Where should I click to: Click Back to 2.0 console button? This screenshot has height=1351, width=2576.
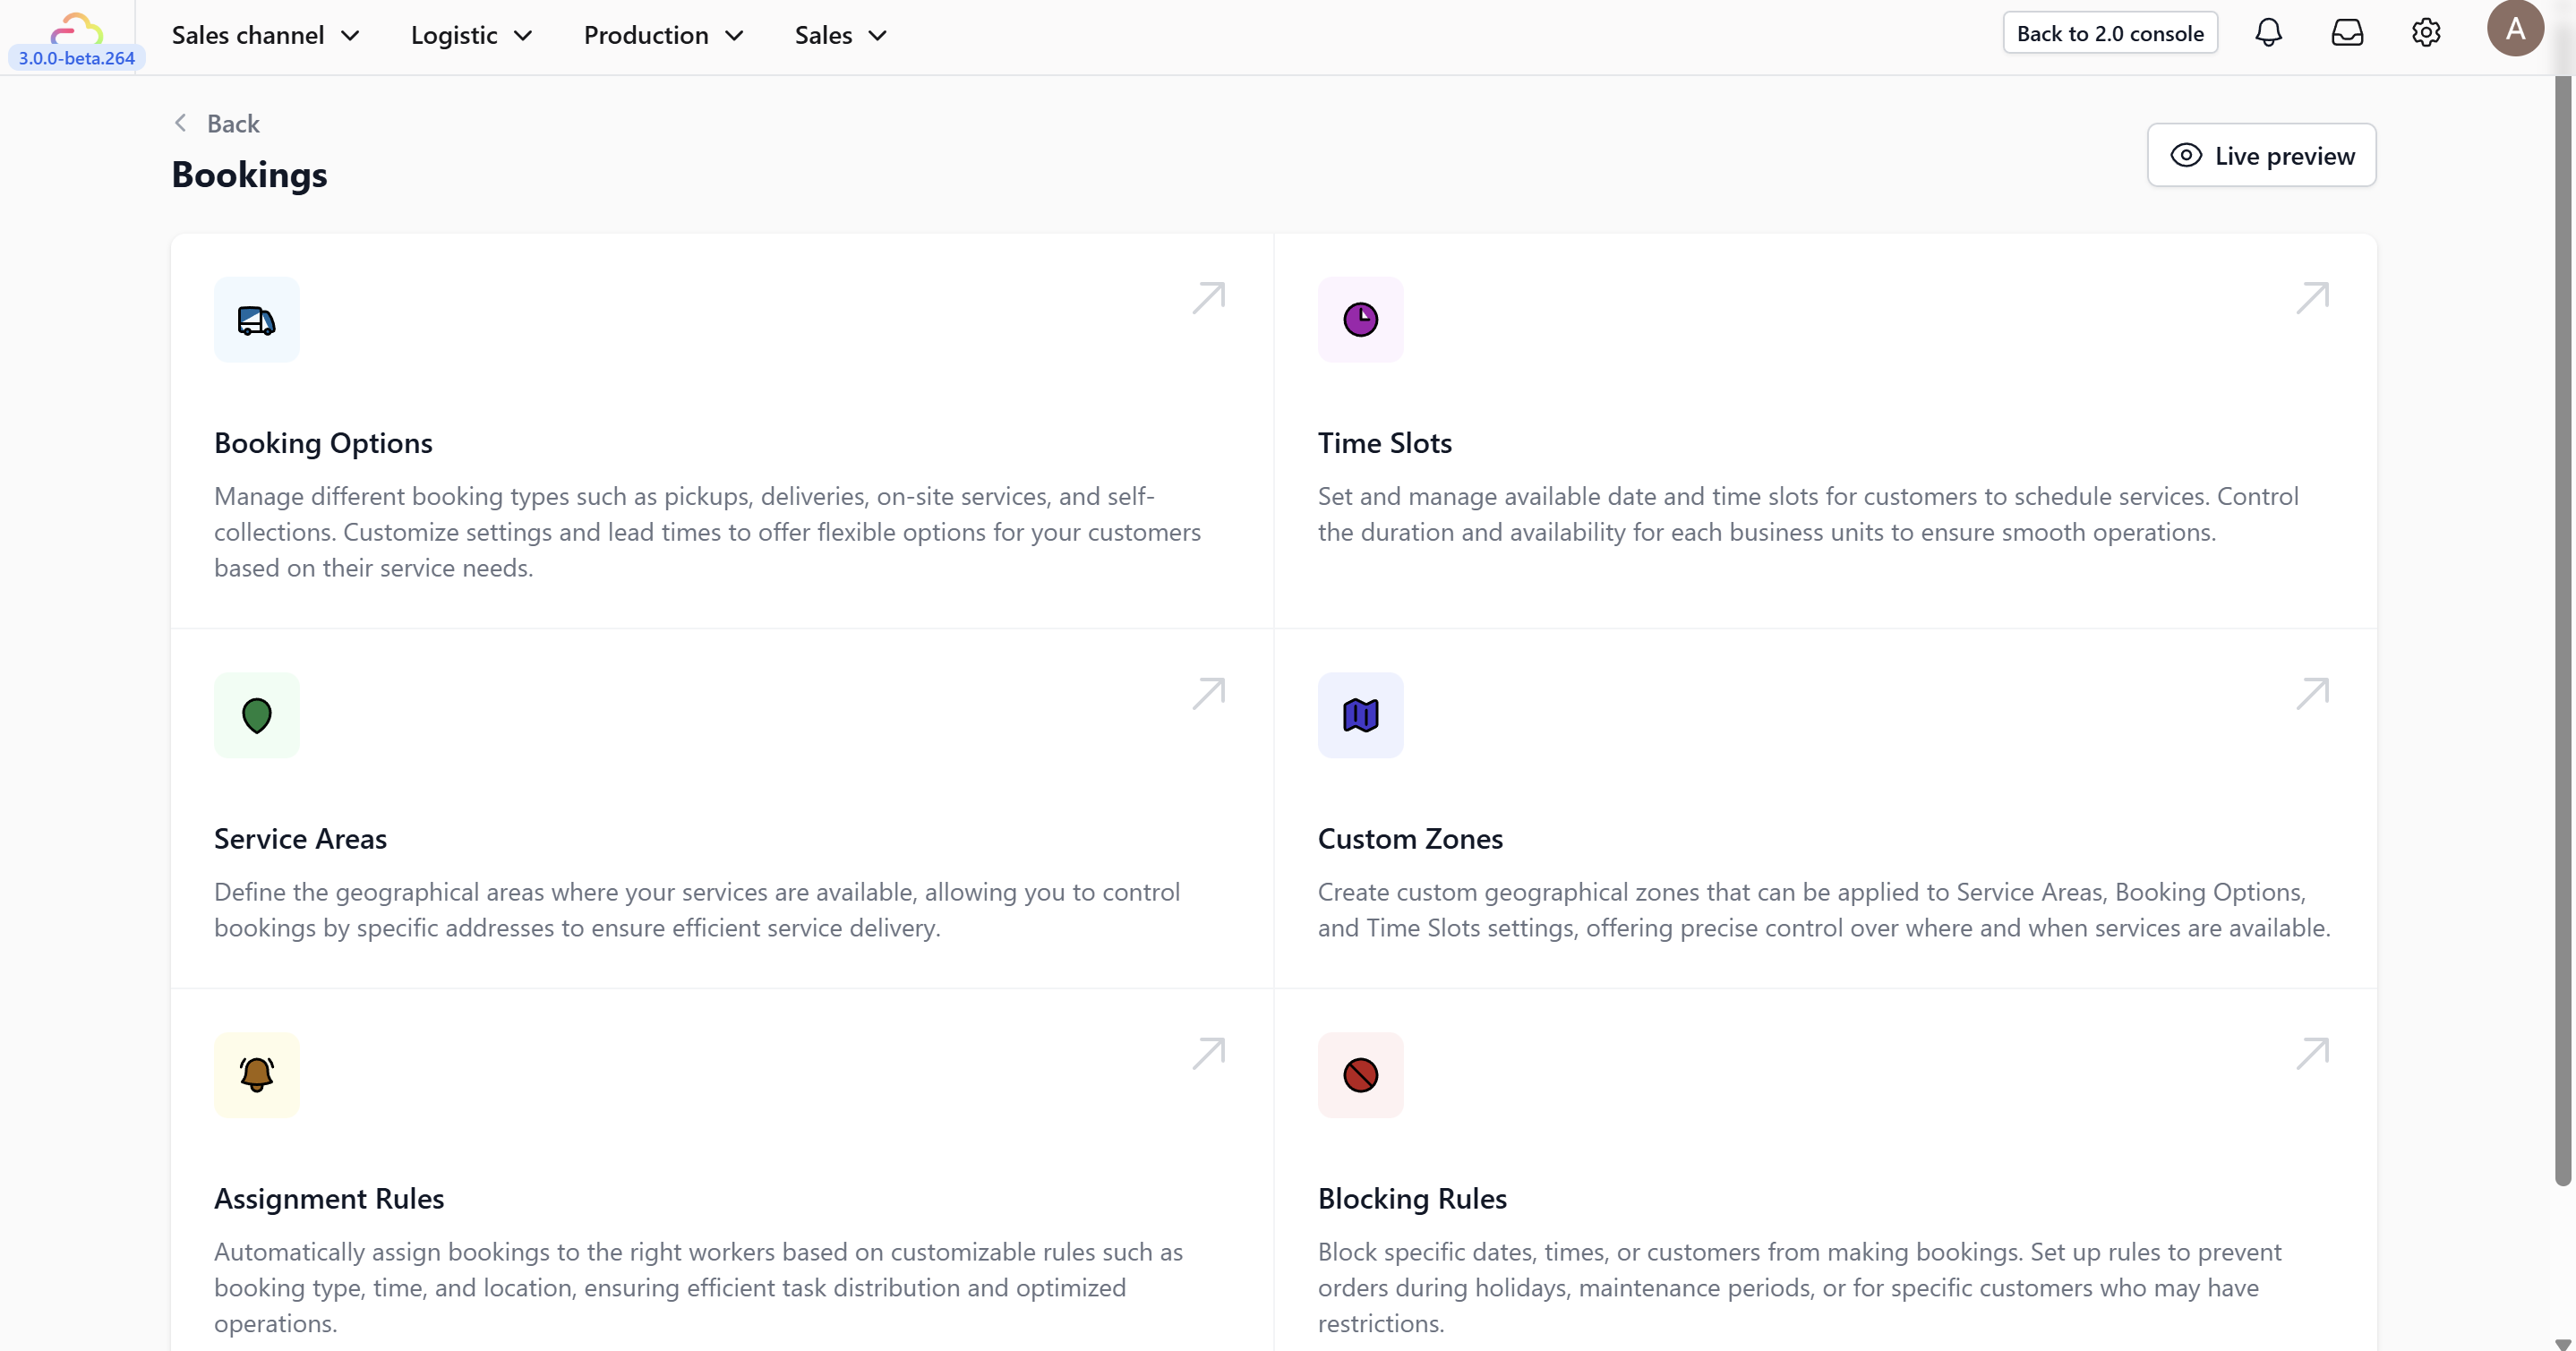(2109, 33)
